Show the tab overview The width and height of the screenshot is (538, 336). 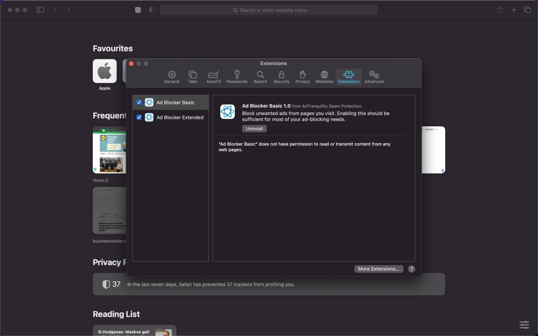[x=527, y=10]
